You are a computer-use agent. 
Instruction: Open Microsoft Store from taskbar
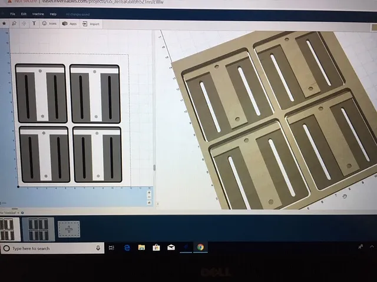[x=156, y=247]
